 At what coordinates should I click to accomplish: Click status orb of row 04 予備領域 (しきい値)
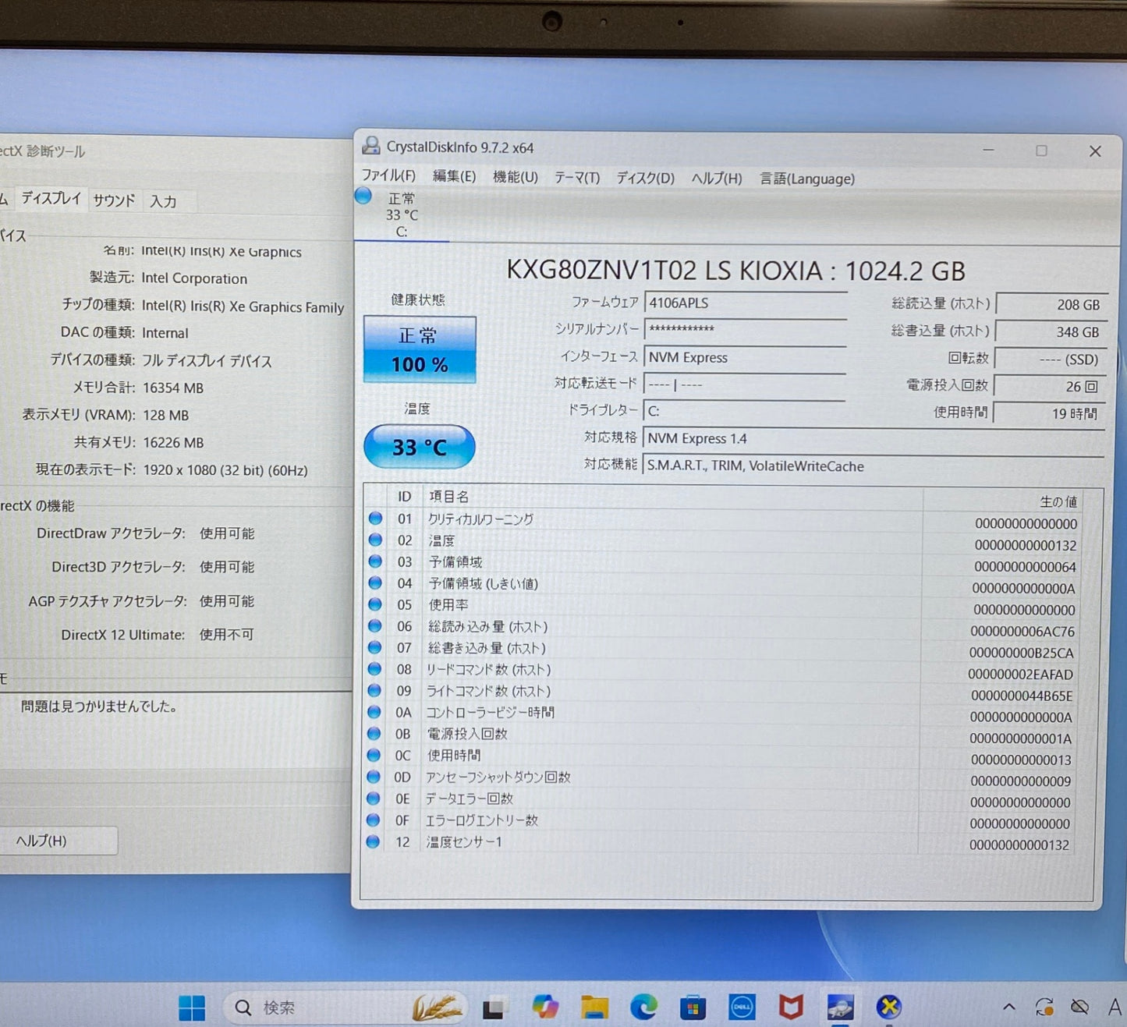coord(375,583)
